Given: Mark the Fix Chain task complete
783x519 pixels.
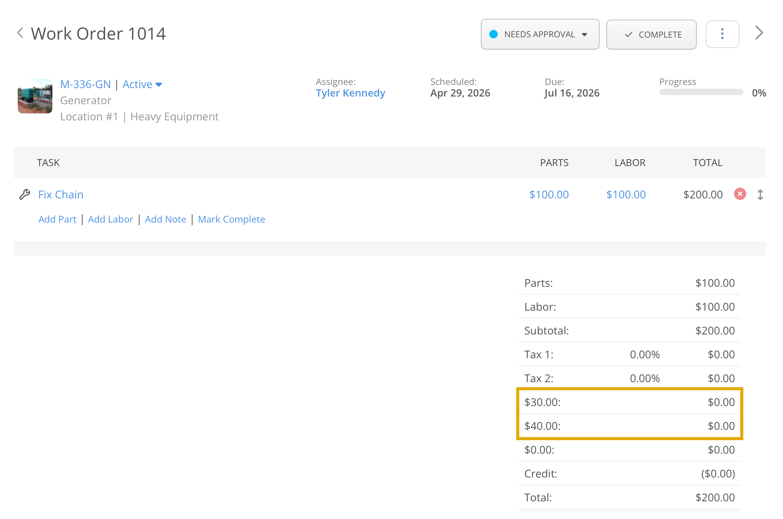Looking at the screenshot, I should click(231, 219).
